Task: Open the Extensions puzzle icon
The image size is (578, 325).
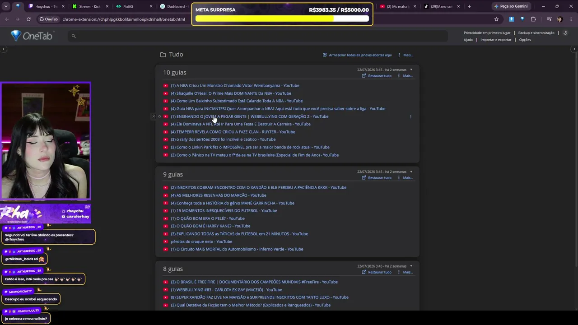Action: coord(533,19)
